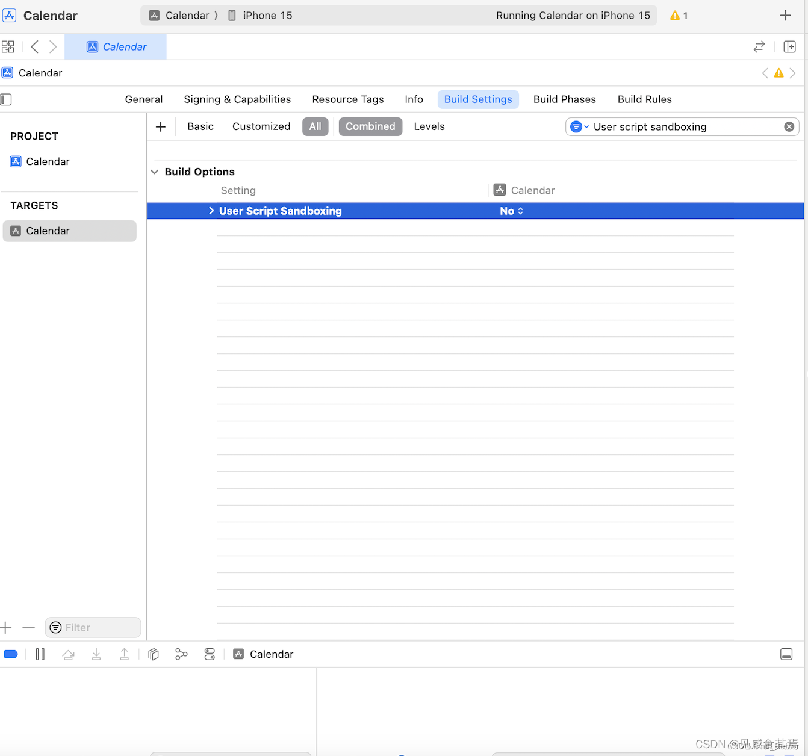
Task: Show All build settings
Action: tap(315, 126)
